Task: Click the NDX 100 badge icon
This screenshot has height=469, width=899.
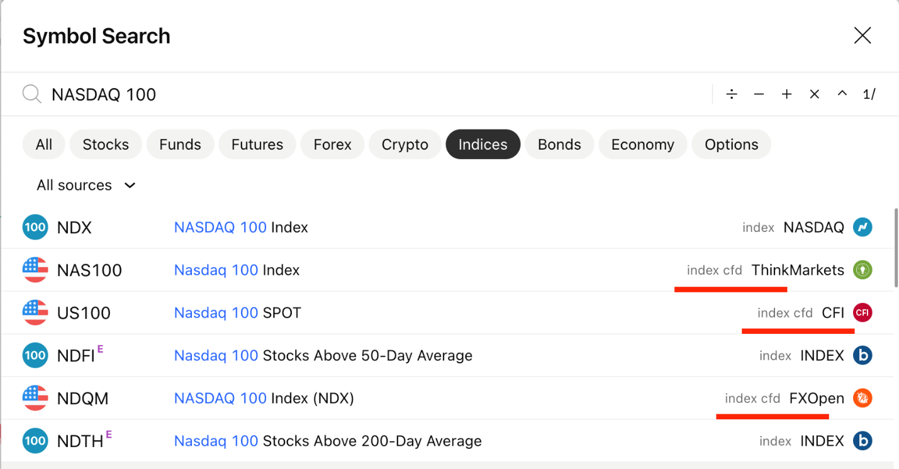Action: tap(35, 227)
